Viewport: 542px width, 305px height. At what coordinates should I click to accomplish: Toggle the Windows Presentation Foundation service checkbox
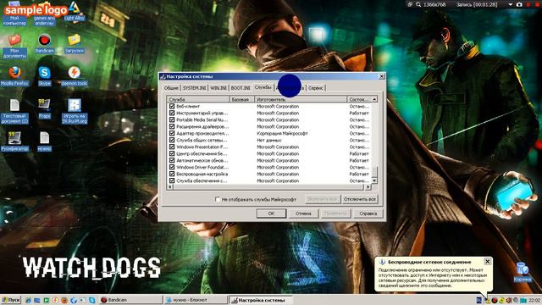click(x=172, y=147)
